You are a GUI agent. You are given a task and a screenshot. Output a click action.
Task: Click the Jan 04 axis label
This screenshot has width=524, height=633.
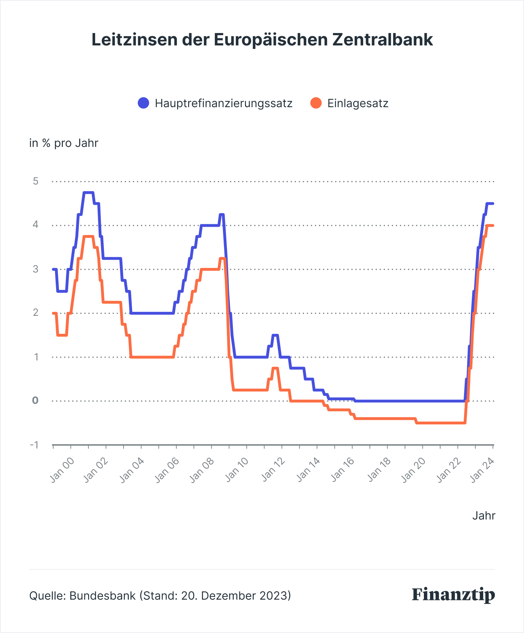132,470
